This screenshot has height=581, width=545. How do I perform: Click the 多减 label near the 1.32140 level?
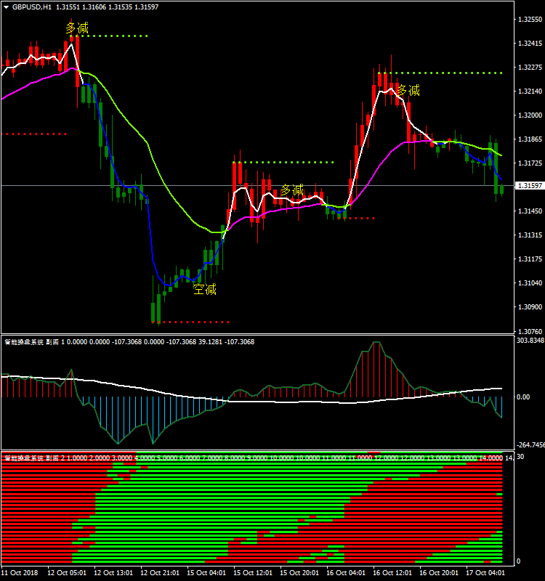click(408, 91)
